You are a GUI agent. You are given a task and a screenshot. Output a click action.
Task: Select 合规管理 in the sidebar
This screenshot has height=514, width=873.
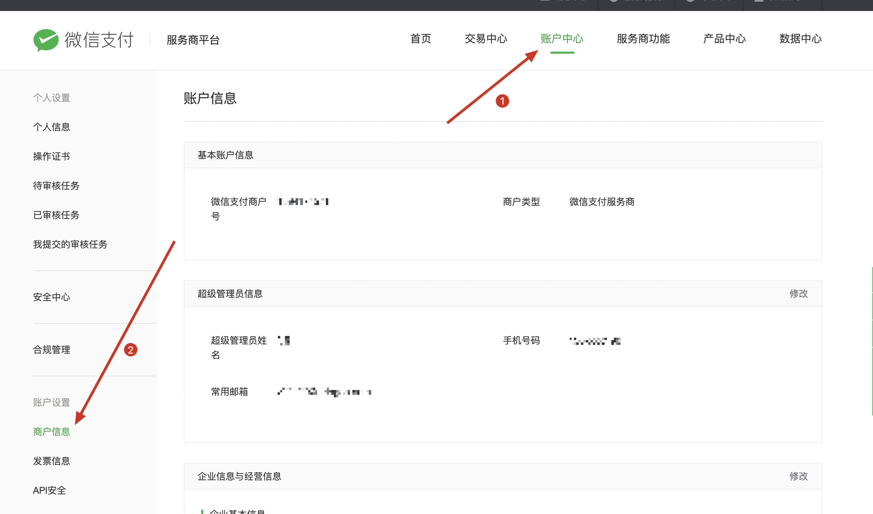[52, 350]
